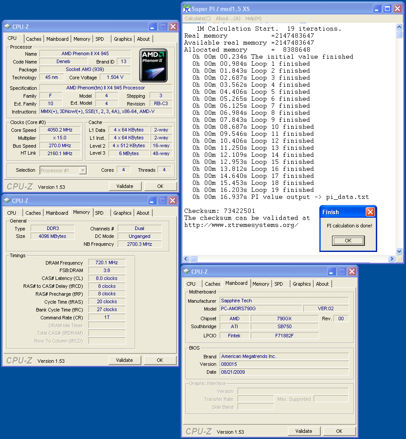Click Validate in top CPU-Z CPU window
Screen dimensions: 406x439
click(x=125, y=186)
